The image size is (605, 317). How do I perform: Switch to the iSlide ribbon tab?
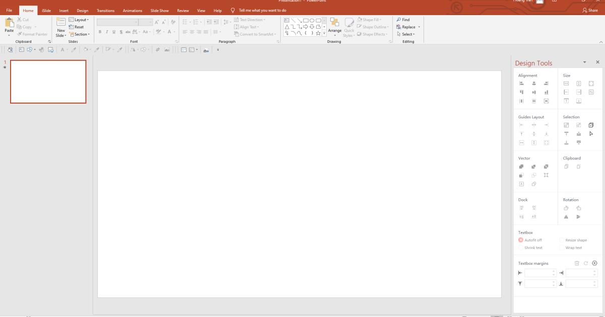coord(45,10)
